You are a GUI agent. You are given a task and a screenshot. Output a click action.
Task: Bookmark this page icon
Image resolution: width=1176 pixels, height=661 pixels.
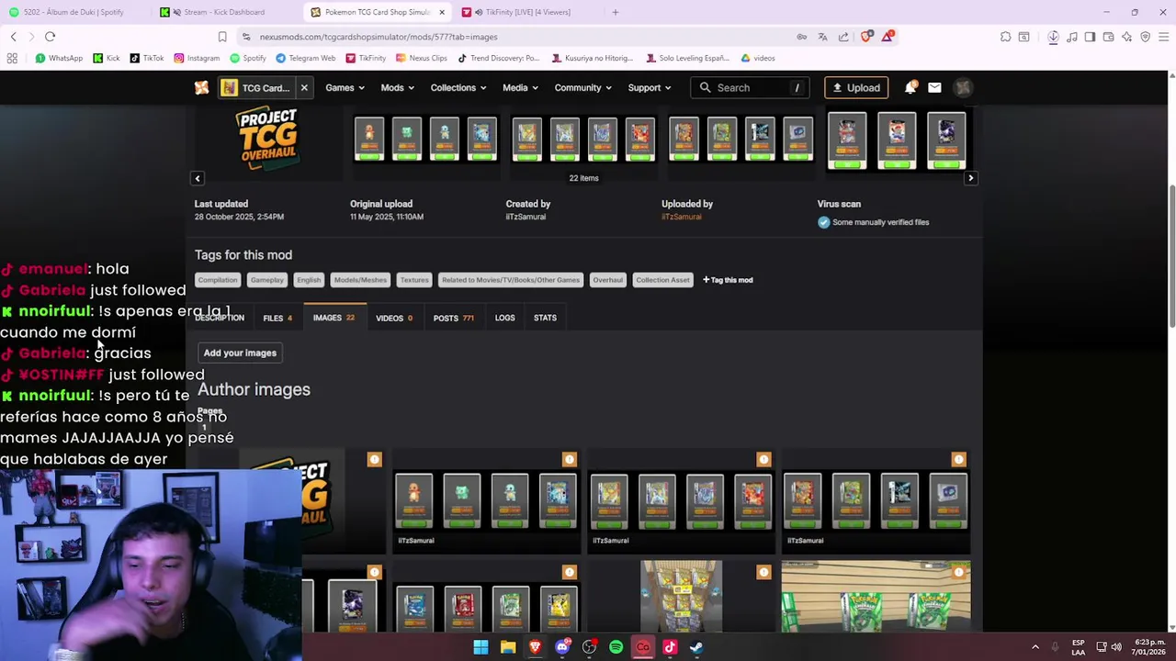tap(222, 37)
